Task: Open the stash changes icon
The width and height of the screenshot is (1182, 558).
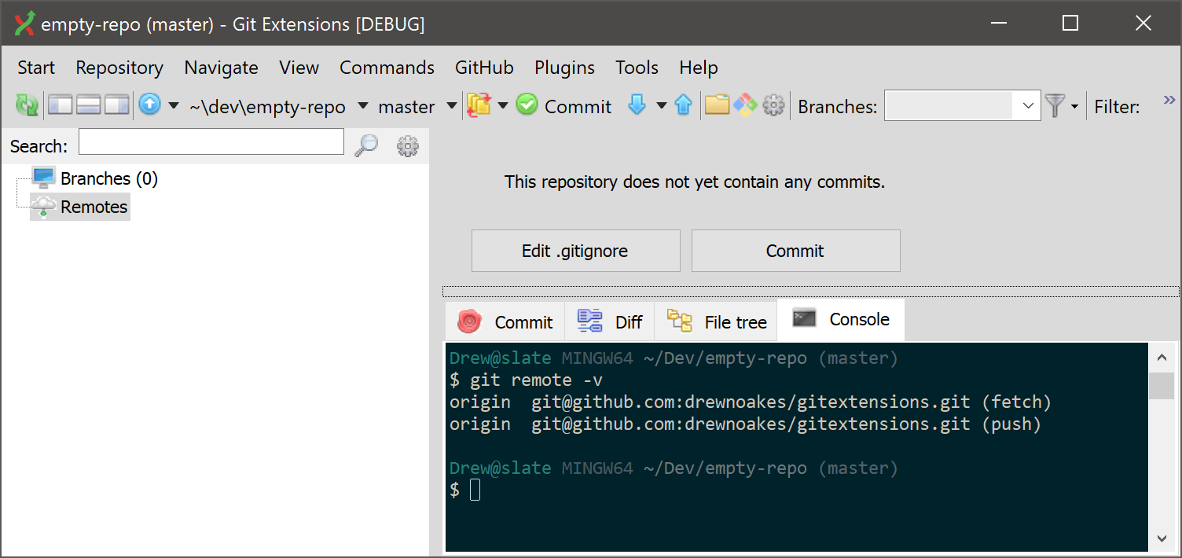Action: [x=477, y=105]
